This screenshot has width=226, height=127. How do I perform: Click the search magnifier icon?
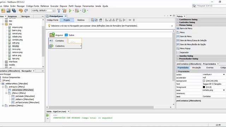tap(194, 6)
